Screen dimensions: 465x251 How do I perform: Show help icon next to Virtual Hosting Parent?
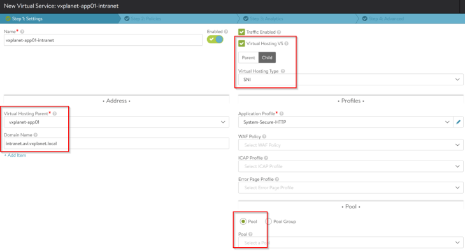click(x=55, y=113)
